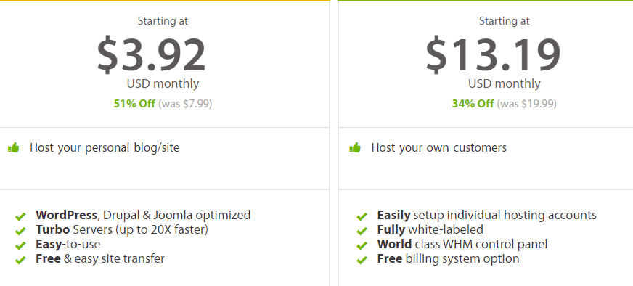Click World class WHM control panel feature
Image resolution: width=633 pixels, height=286 pixels.
(462, 244)
